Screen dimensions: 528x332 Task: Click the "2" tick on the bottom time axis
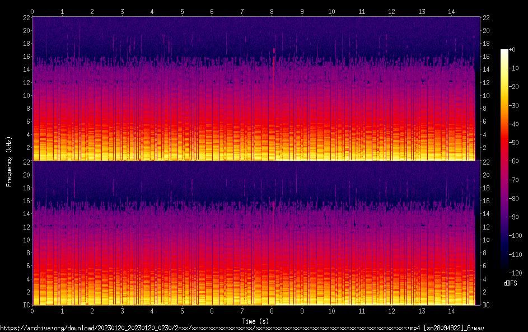pos(92,311)
